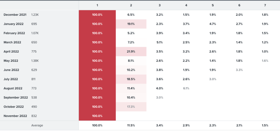Click the August 2022 6.1% cell
This screenshot has height=131, width=280.
point(186,88)
